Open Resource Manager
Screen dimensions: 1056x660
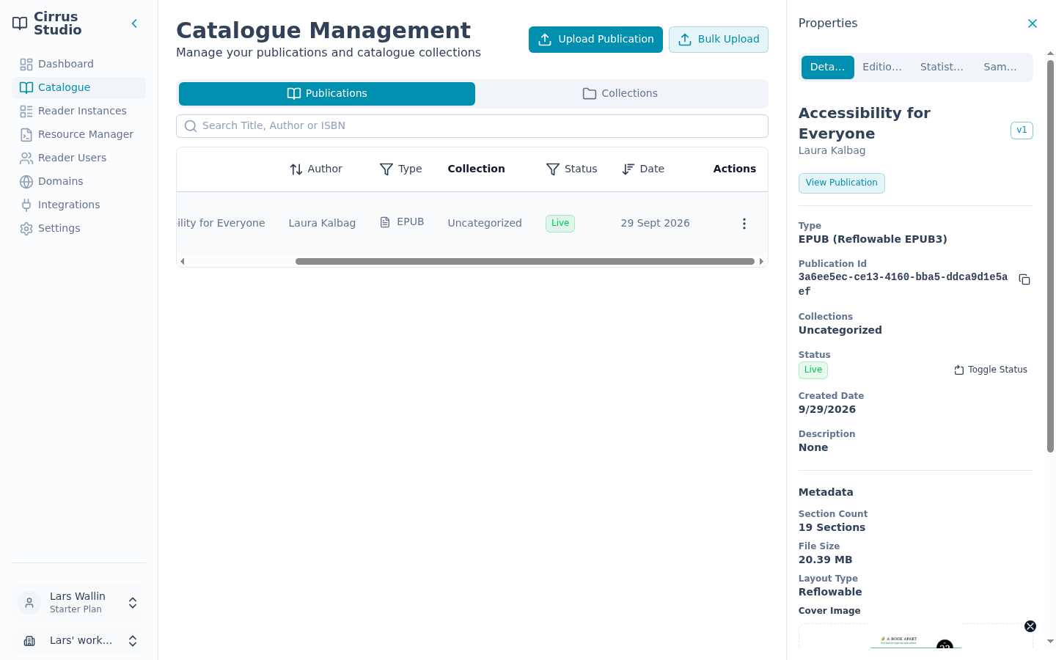pyautogui.click(x=78, y=134)
